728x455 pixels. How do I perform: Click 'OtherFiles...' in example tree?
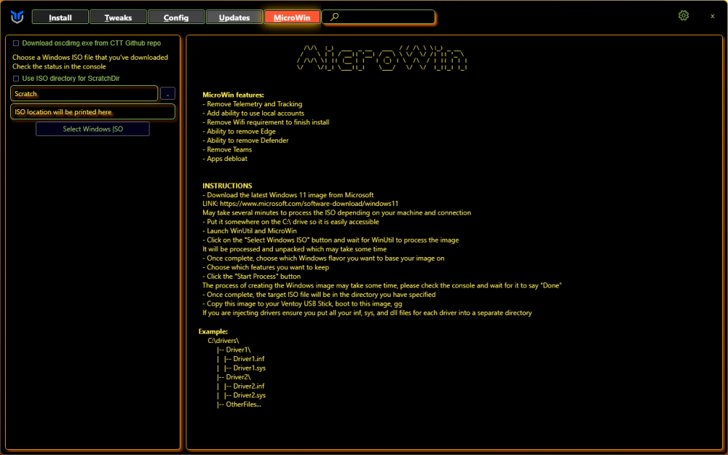tap(243, 404)
